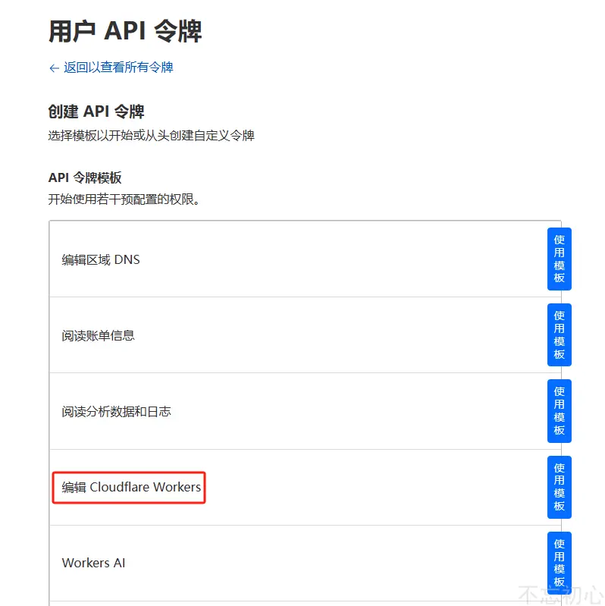Use template for 编辑 Cloudflare Workers
Image resolution: width=605 pixels, height=606 pixels.
point(559,487)
